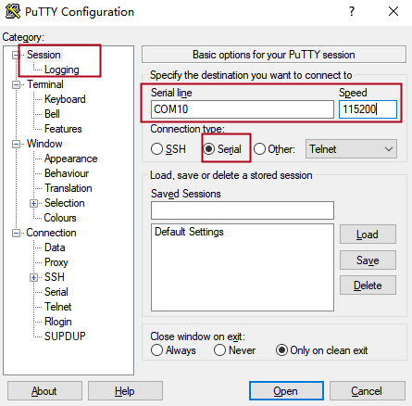Click the Save session button

click(x=368, y=260)
